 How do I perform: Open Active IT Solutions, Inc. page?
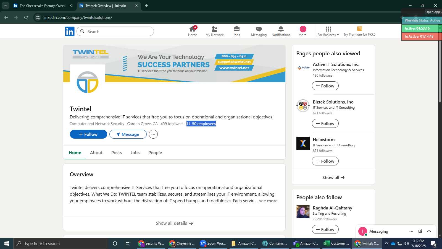pyautogui.click(x=336, y=64)
